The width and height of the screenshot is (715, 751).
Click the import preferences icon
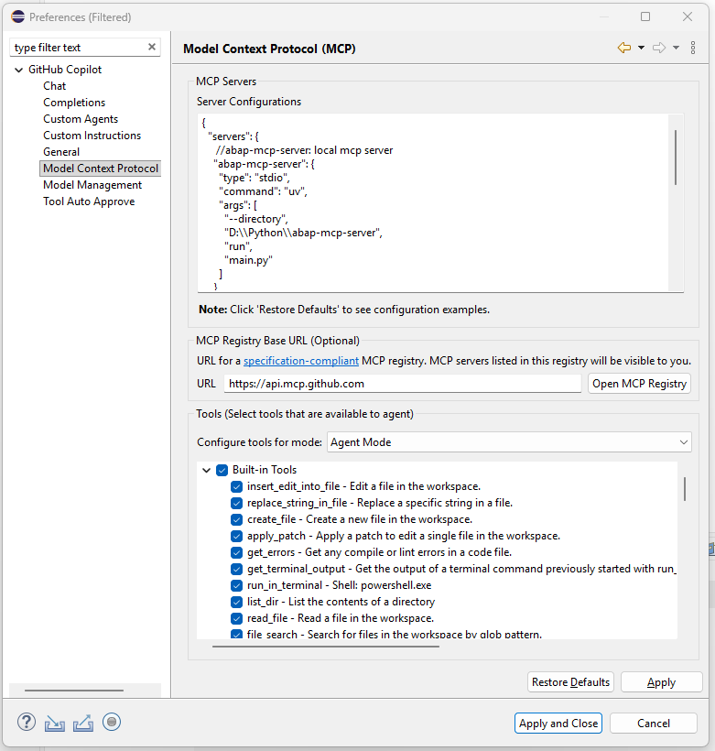click(55, 723)
